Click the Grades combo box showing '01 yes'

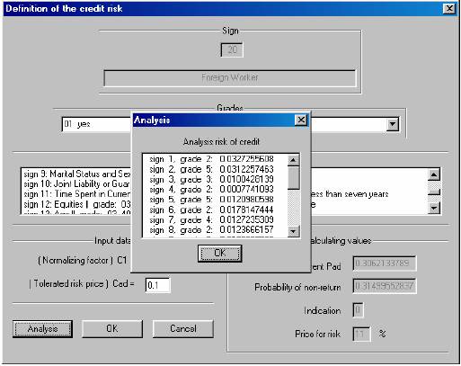coord(230,124)
